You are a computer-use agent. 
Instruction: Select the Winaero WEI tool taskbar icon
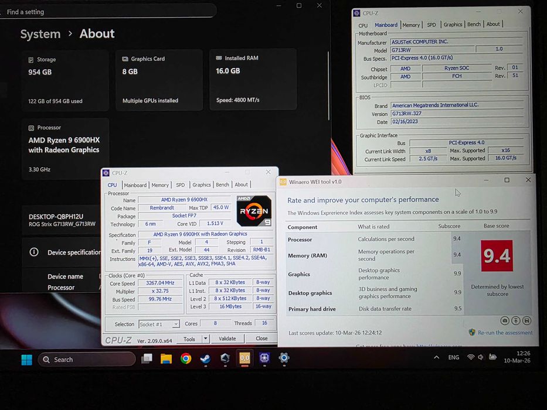(244, 358)
